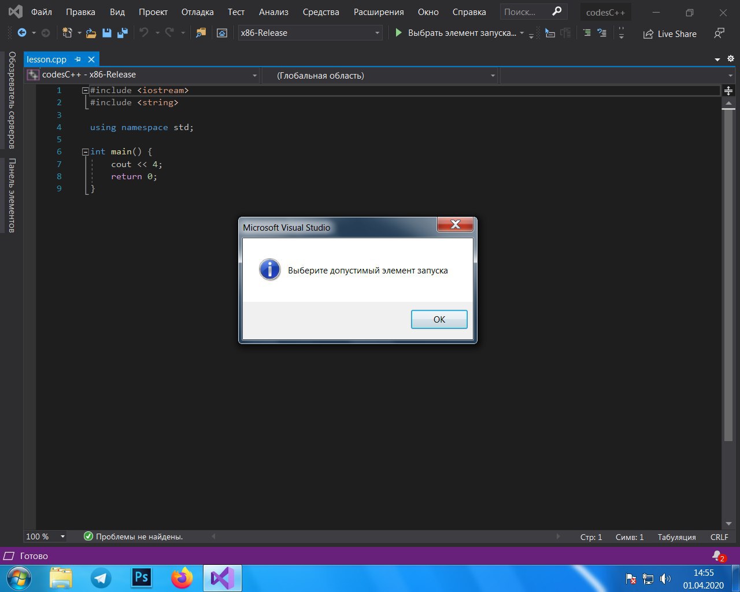Click the cursor selection toolbar icon
This screenshot has height=592, width=740.
(550, 33)
